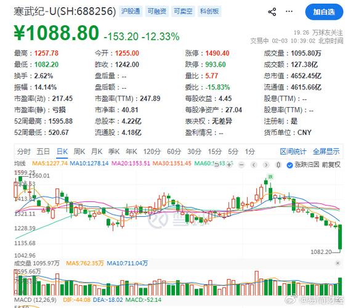Click the 昨收 value 1242.00
Screen dimensions: 348x308
pyautogui.click(x=127, y=65)
